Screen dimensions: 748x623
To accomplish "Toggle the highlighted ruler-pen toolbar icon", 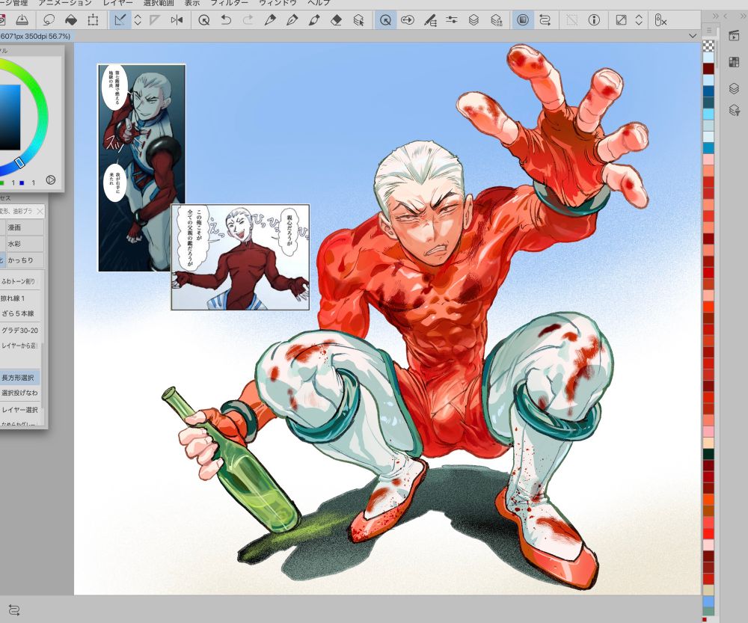I will point(120,20).
